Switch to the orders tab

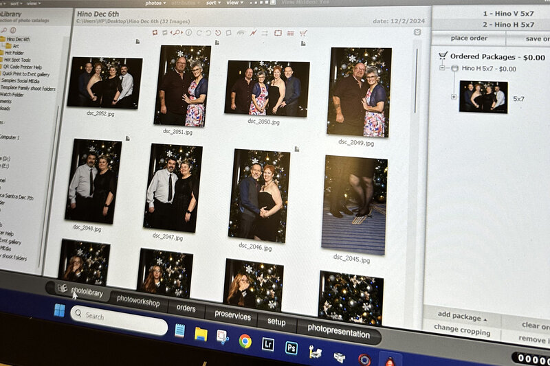(x=186, y=308)
